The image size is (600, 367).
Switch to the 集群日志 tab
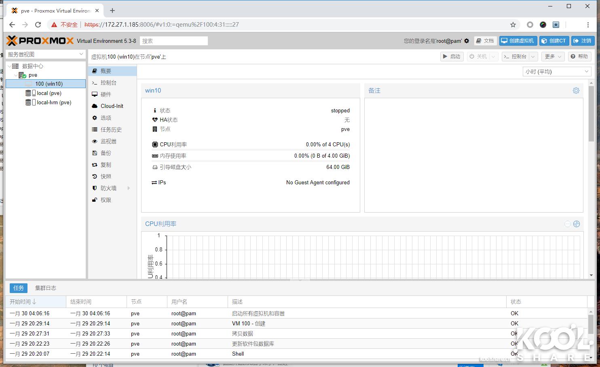pyautogui.click(x=46, y=288)
